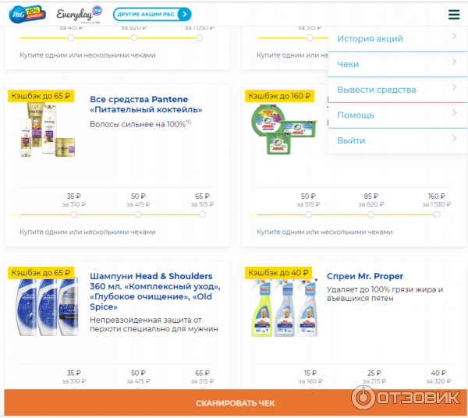Image resolution: width=468 pixels, height=418 pixels.
Task: Expand История акций chevron arrow
Action: click(454, 37)
